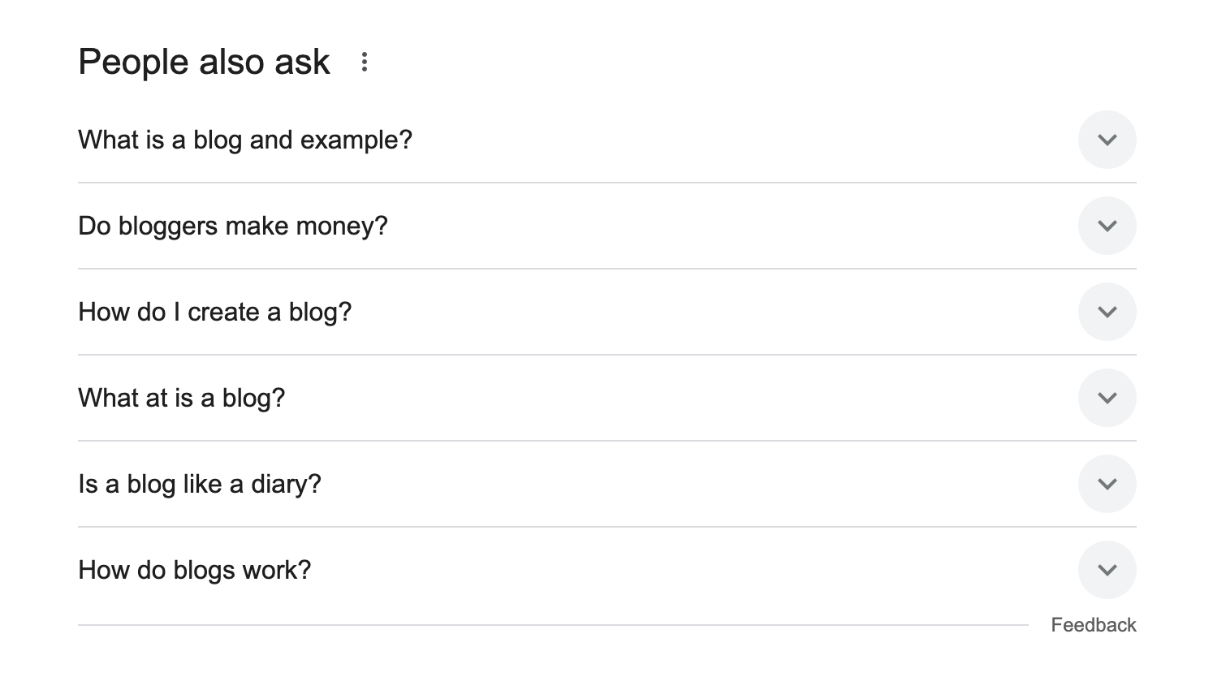Click the chevron for What at is a blog
1226x677 pixels.
pyautogui.click(x=1107, y=398)
